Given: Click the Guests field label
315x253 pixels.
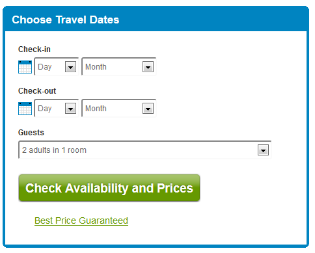Looking at the screenshot, I should (31, 133).
